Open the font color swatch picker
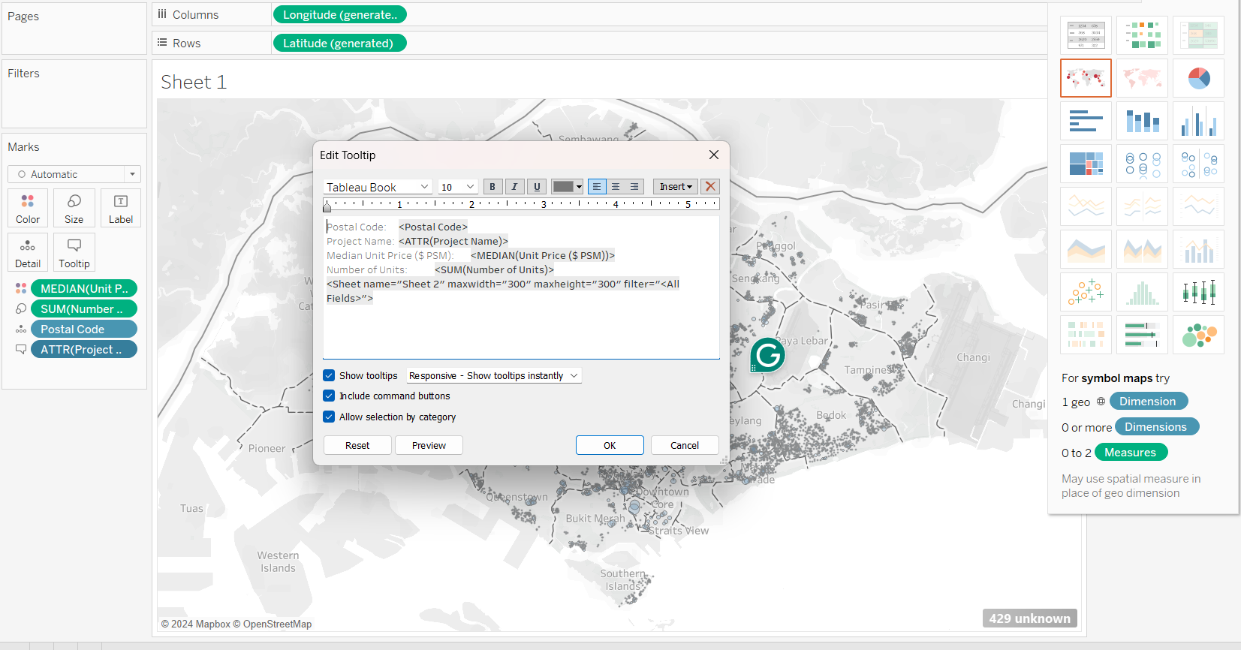 point(567,187)
